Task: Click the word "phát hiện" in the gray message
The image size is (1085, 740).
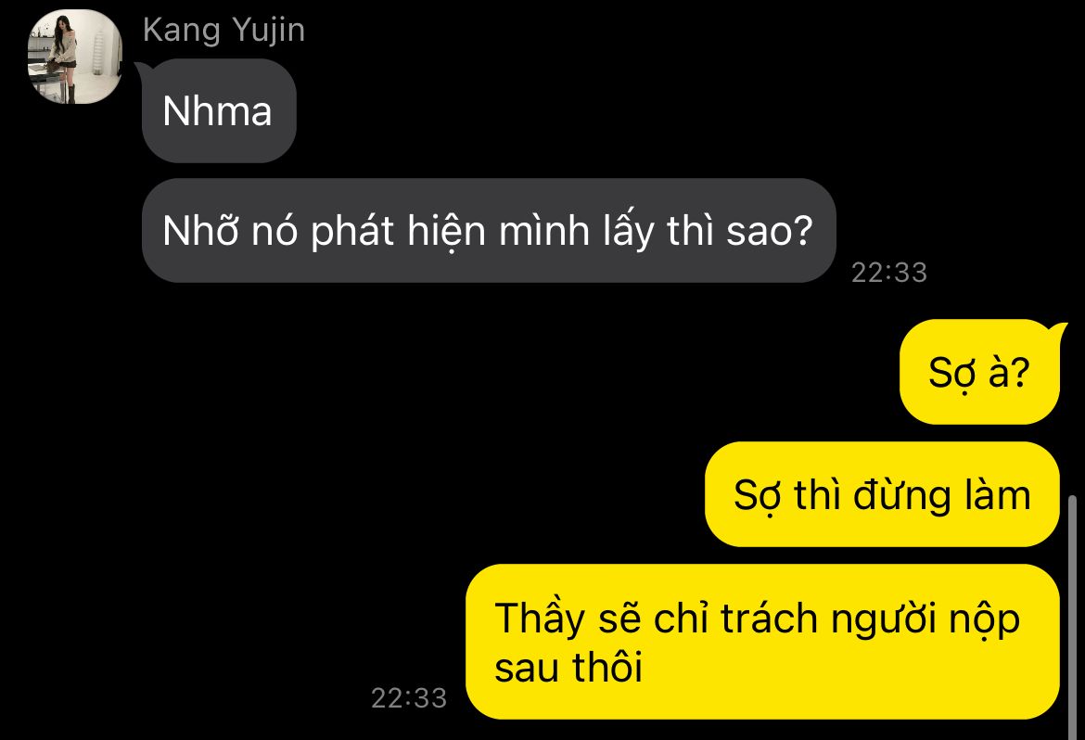Action: tap(398, 232)
